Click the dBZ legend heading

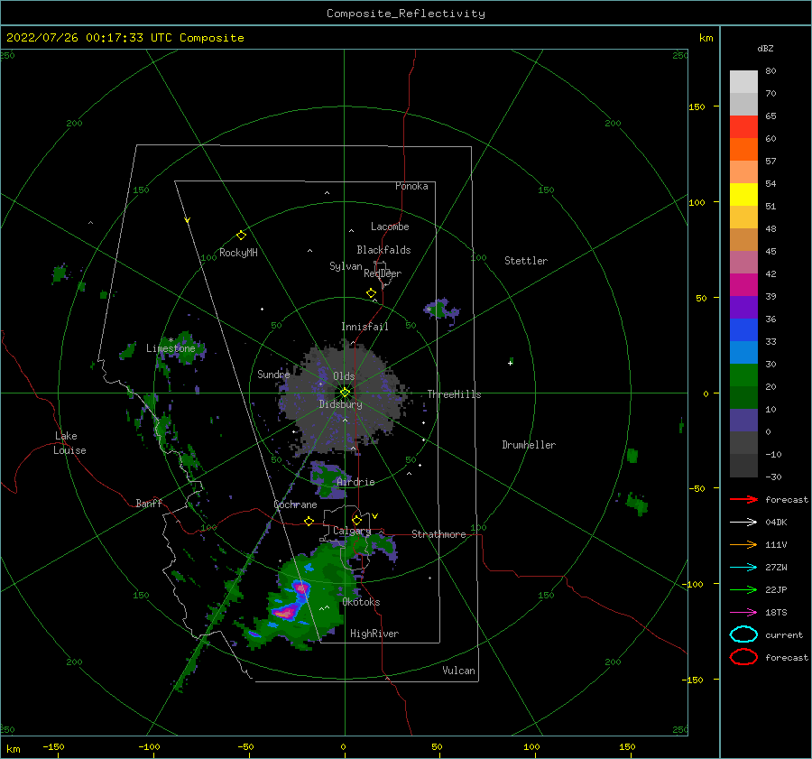click(x=765, y=48)
